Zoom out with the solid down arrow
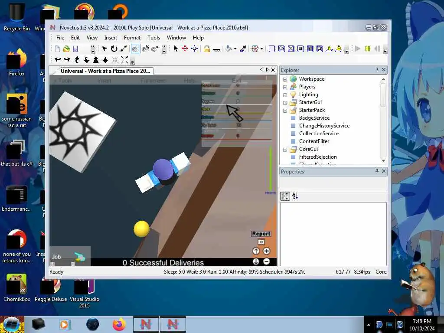 (105, 59)
